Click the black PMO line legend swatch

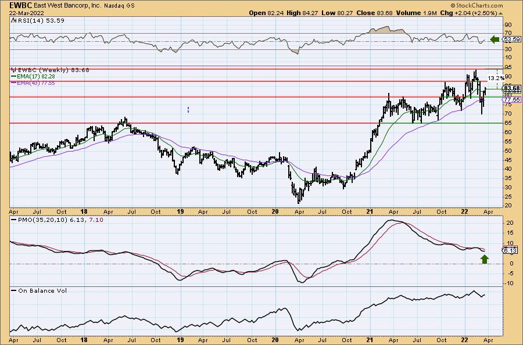click(x=14, y=220)
